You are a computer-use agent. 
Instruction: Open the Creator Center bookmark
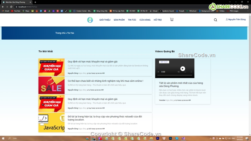82,11
